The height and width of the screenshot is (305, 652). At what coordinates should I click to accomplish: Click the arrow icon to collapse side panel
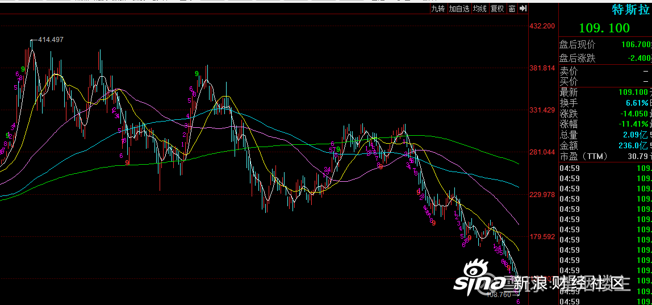[x=523, y=9]
